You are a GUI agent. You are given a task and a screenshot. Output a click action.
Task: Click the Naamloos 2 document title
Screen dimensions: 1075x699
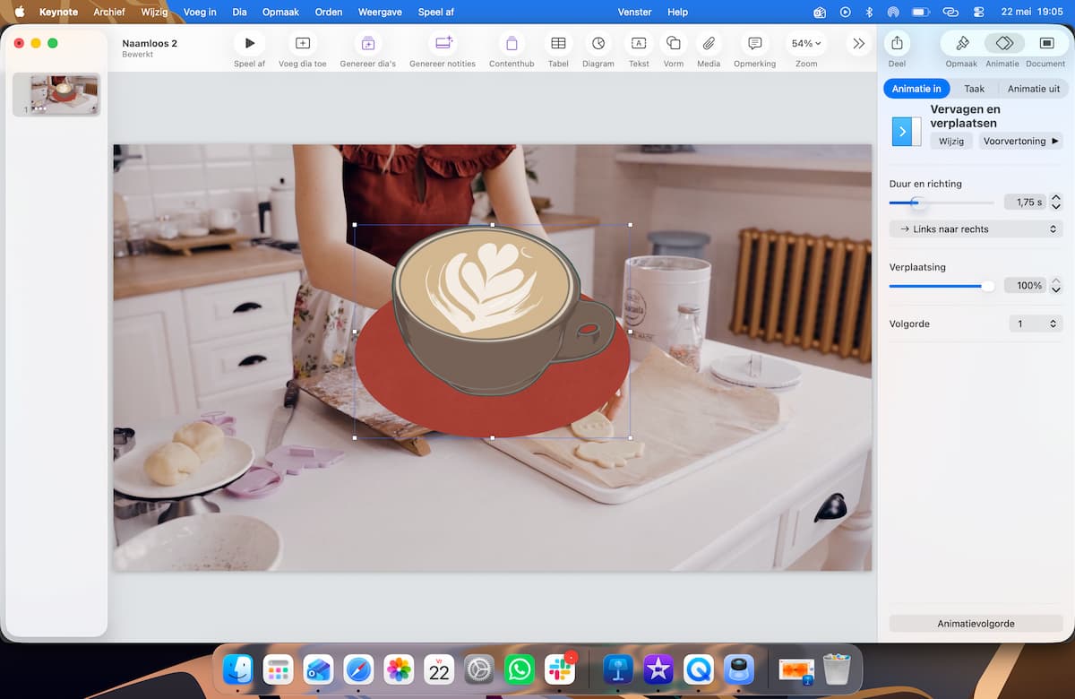(150, 43)
